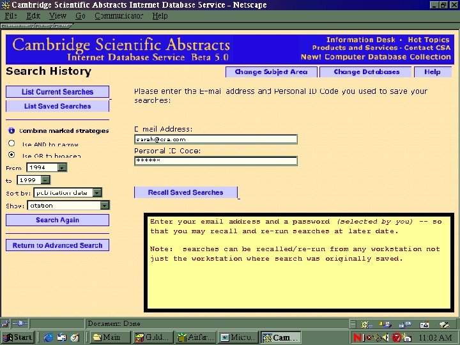This screenshot has width=460, height=345.
Task: Open Composer icon in component bar
Action: 444,324
